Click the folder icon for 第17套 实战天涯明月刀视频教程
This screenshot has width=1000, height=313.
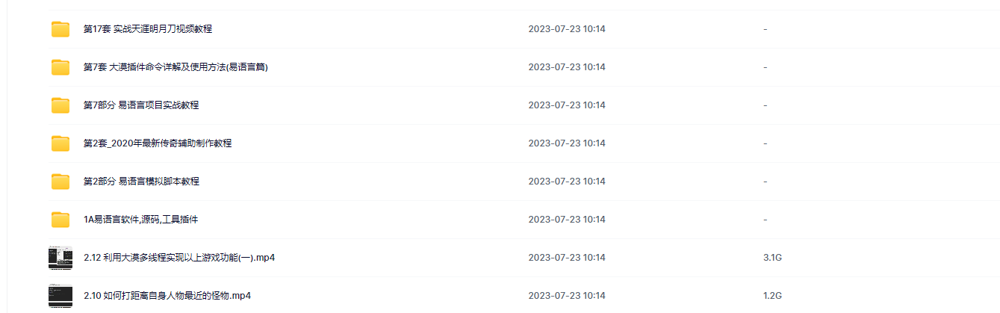[60, 29]
